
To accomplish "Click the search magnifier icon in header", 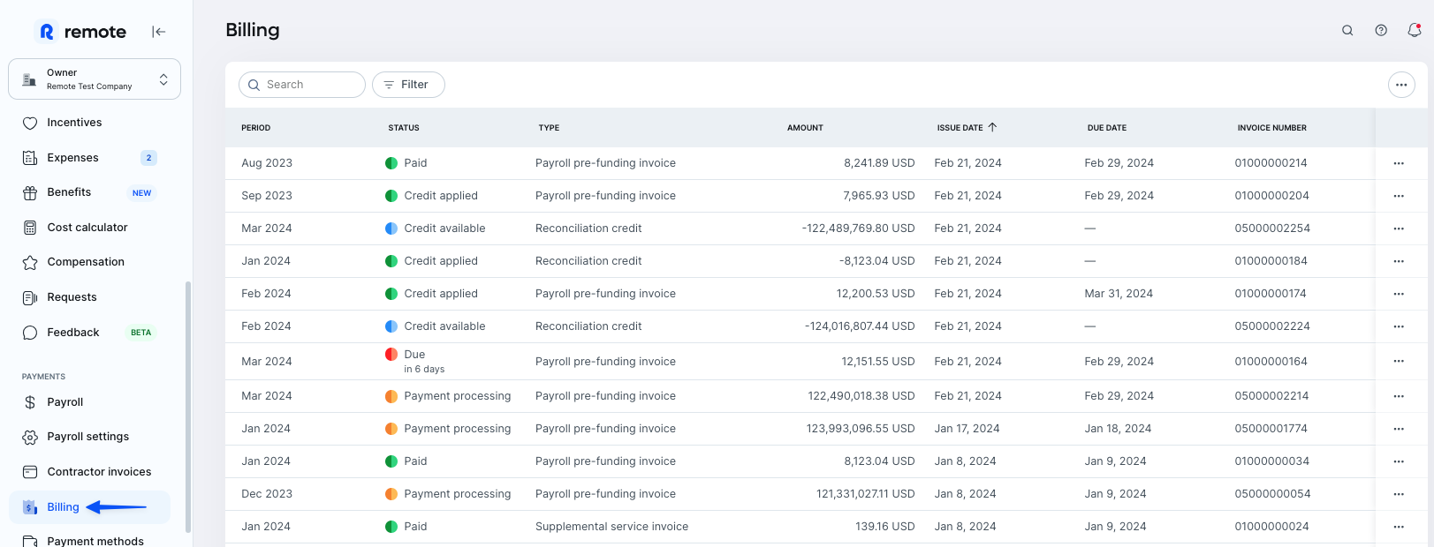I will (1347, 30).
